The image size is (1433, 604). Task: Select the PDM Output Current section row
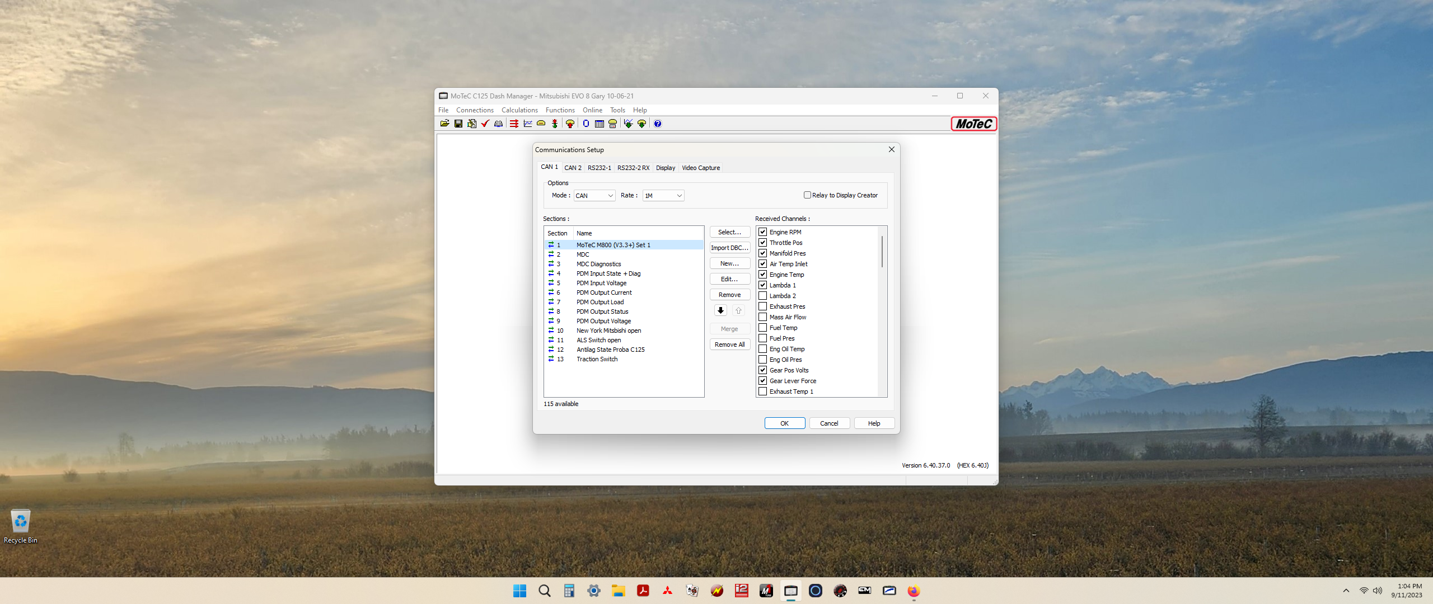[x=624, y=292]
